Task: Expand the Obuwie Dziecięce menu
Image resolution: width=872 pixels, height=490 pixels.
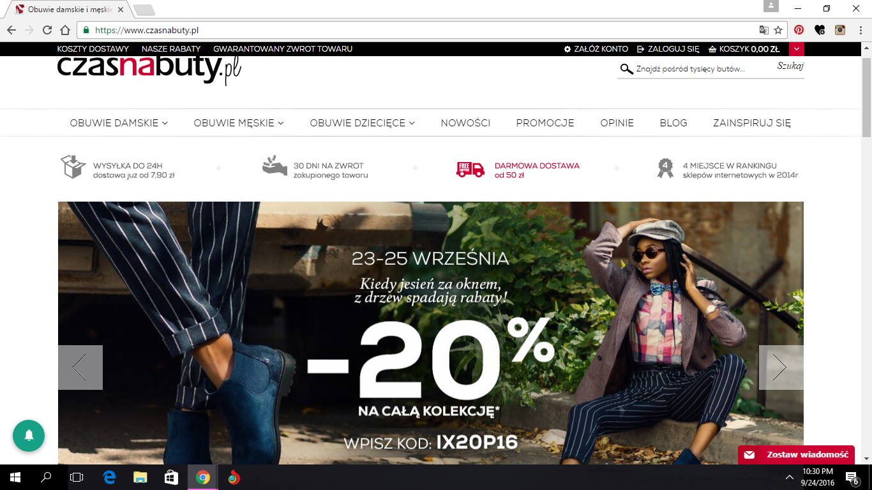Action: tap(363, 123)
